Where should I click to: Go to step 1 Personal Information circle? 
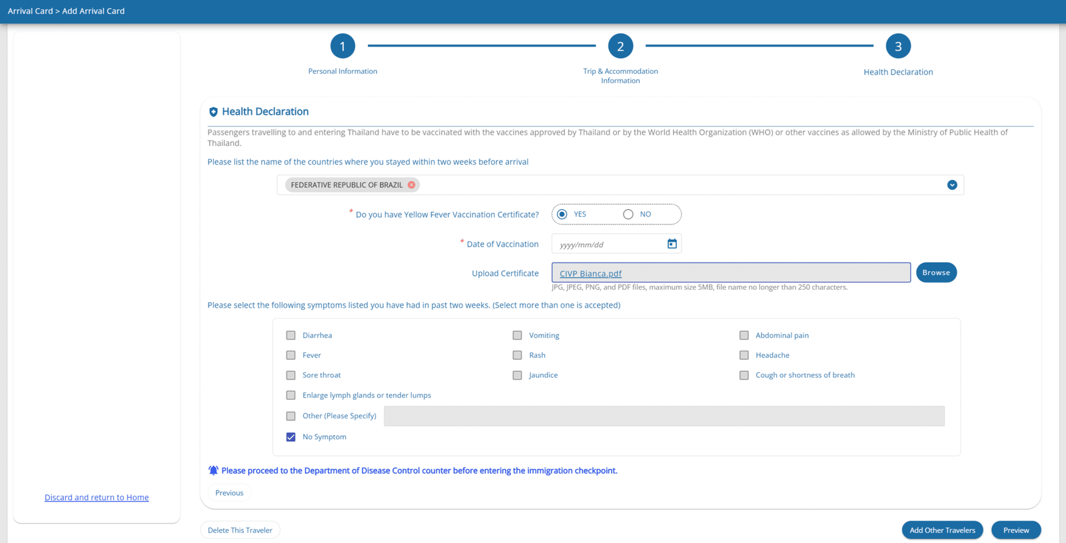point(342,46)
